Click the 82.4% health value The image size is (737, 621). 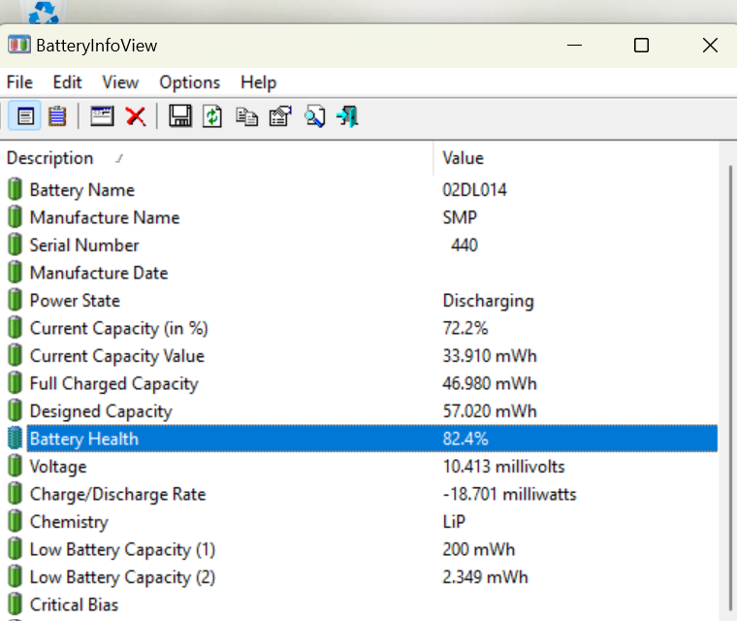coord(465,439)
